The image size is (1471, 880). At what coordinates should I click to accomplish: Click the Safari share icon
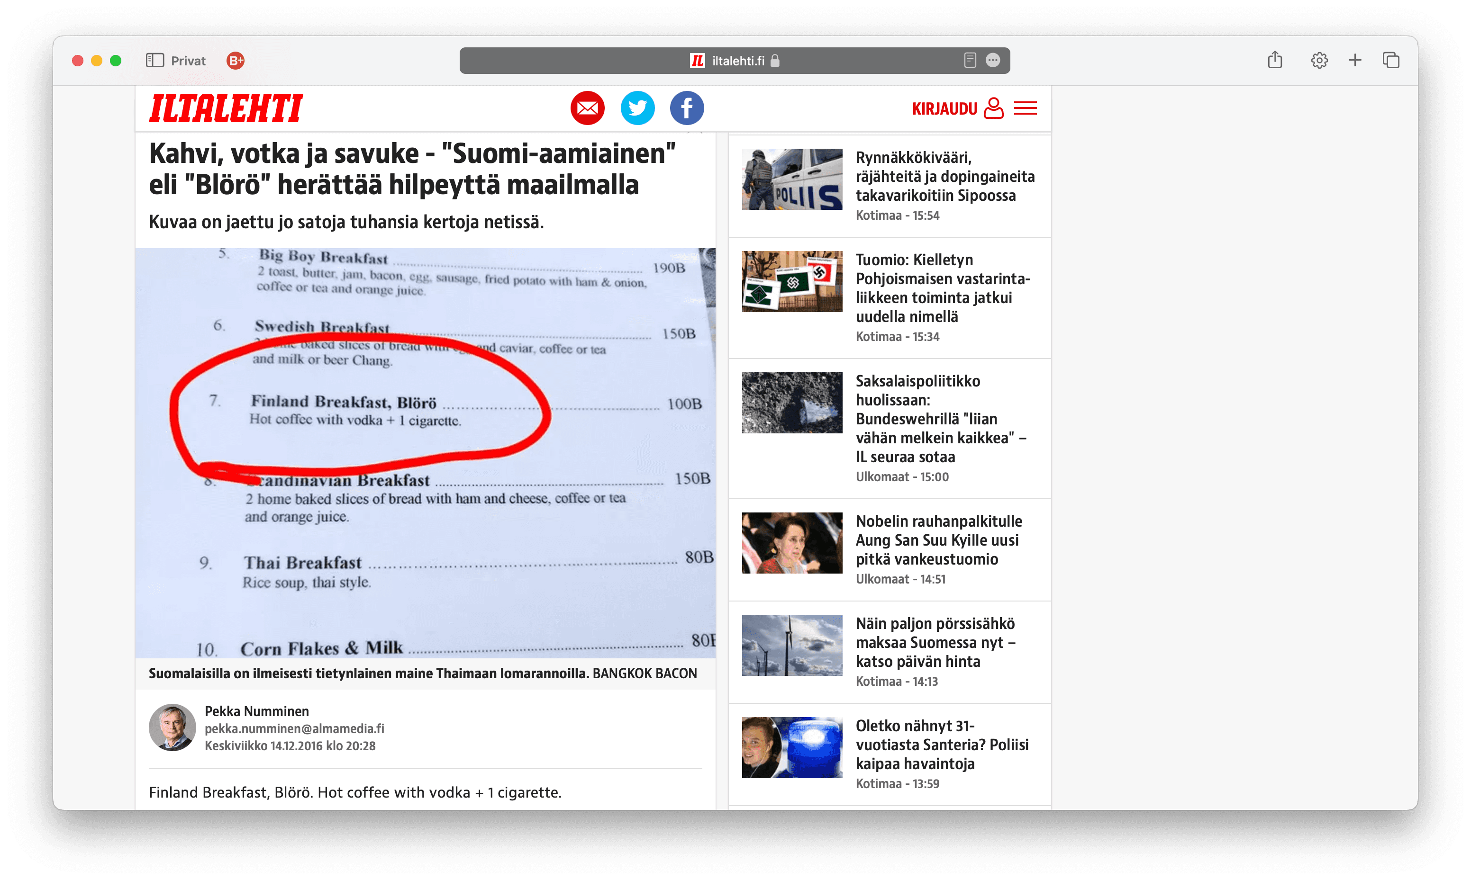coord(1275,60)
